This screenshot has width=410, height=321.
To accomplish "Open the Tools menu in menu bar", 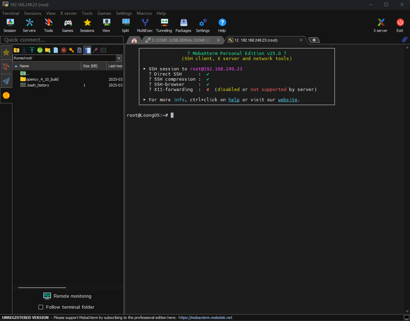I will point(87,13).
